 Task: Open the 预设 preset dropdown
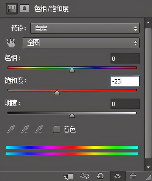[x=85, y=28]
